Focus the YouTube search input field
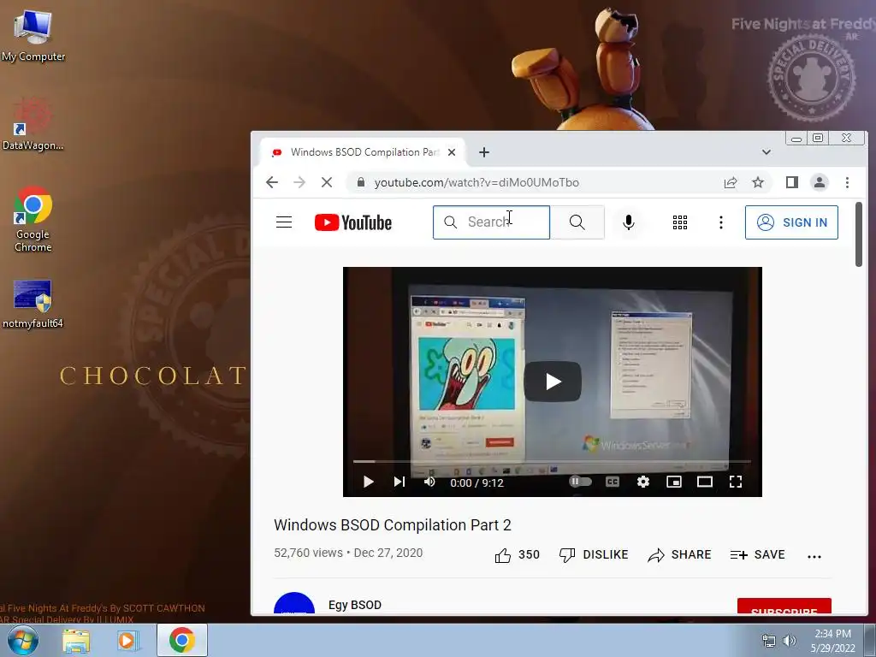This screenshot has width=876, height=657. coord(492,222)
